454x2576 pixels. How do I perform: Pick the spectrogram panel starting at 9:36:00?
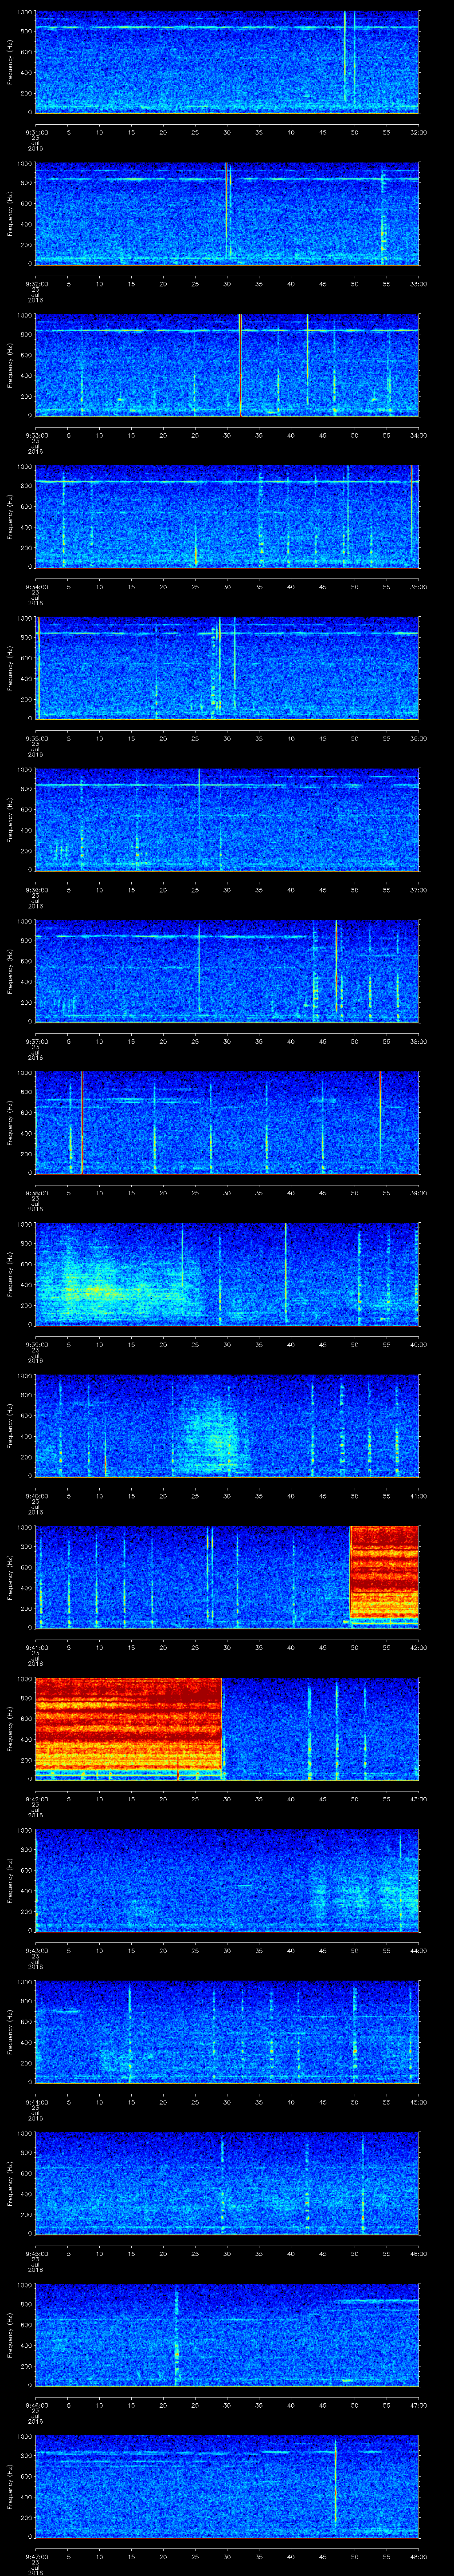(x=227, y=820)
